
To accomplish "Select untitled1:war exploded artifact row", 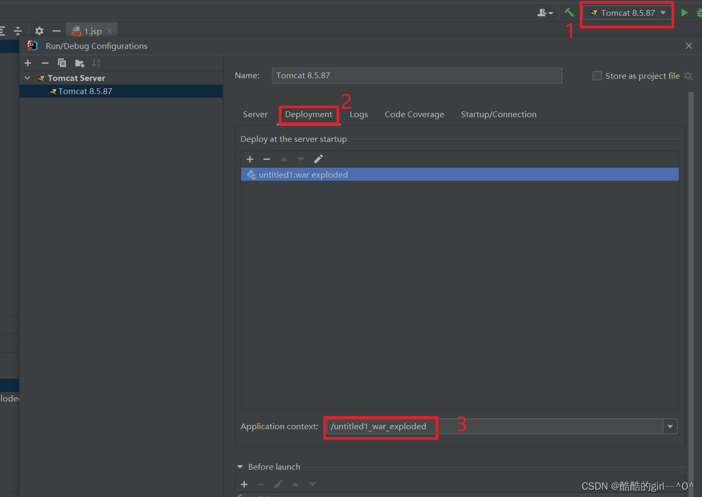I will tap(460, 174).
